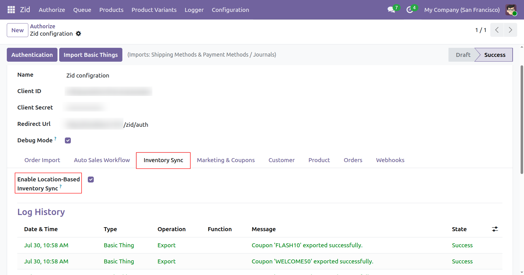Open the Webhooks tab

tap(390, 160)
